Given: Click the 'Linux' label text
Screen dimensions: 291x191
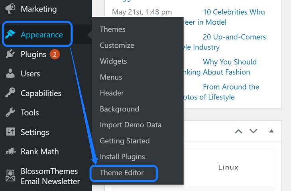Looking at the screenshot, I should click(x=228, y=167).
